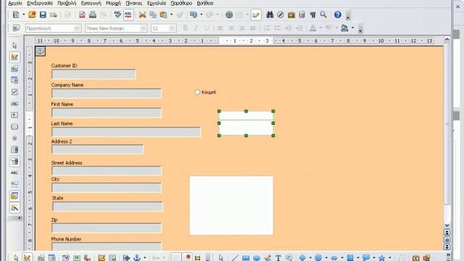464x261 pixels.
Task: Select the Label Field ABC control in the sidebar
Action: pos(14,173)
